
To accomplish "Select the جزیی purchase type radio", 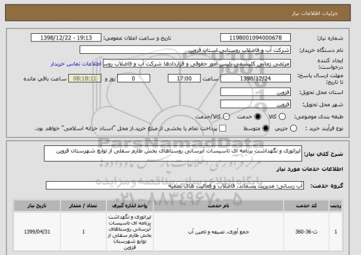I will tap(293, 128).
